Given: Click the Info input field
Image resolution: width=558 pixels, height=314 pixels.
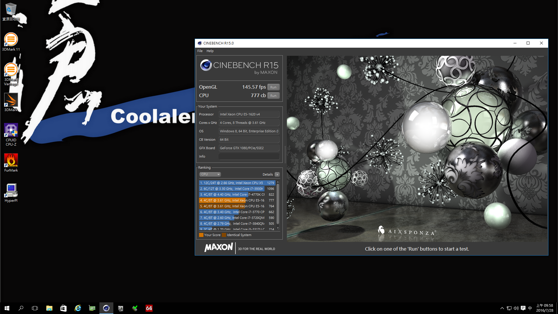Looking at the screenshot, I should point(249,156).
